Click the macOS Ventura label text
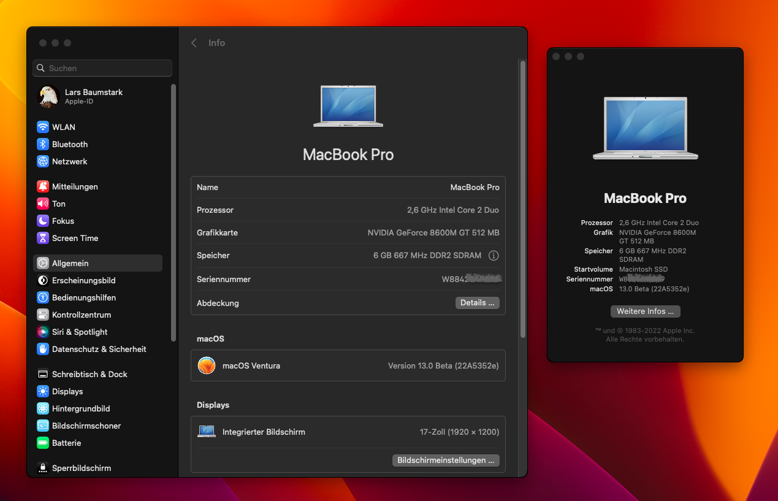This screenshot has height=501, width=778. (x=251, y=365)
